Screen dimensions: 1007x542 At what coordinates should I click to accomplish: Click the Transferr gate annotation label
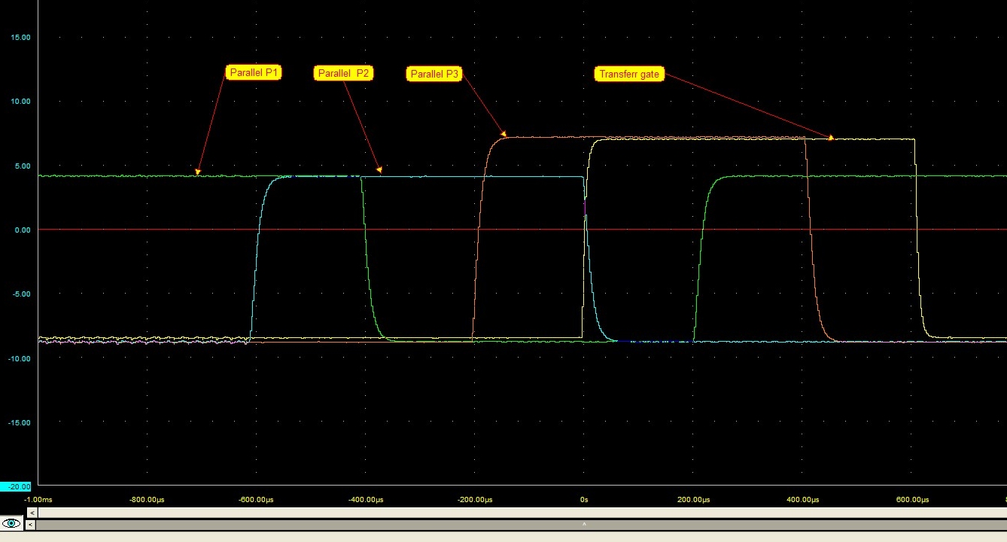[629, 74]
